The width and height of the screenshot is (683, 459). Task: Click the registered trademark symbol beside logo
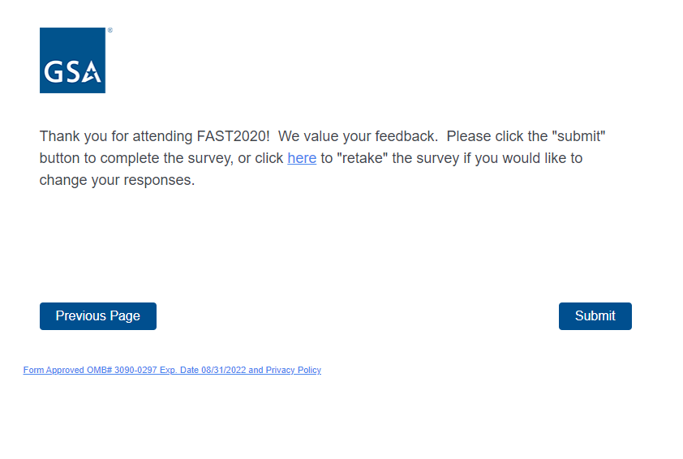pyautogui.click(x=110, y=31)
